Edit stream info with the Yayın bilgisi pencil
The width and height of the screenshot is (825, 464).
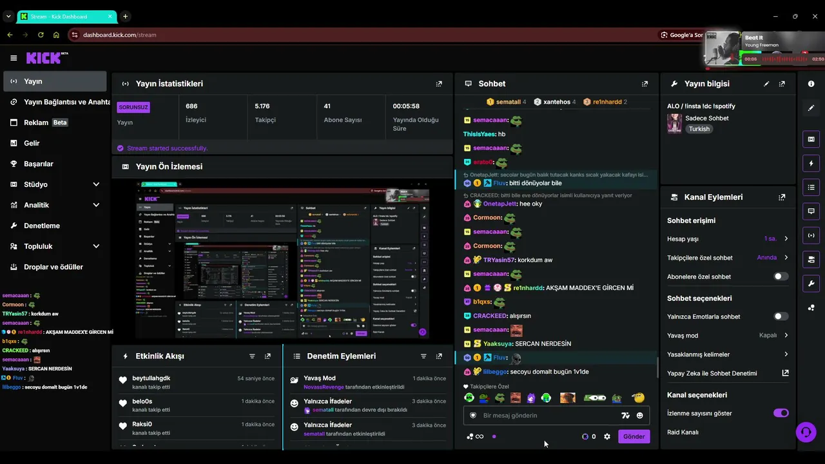pyautogui.click(x=766, y=84)
